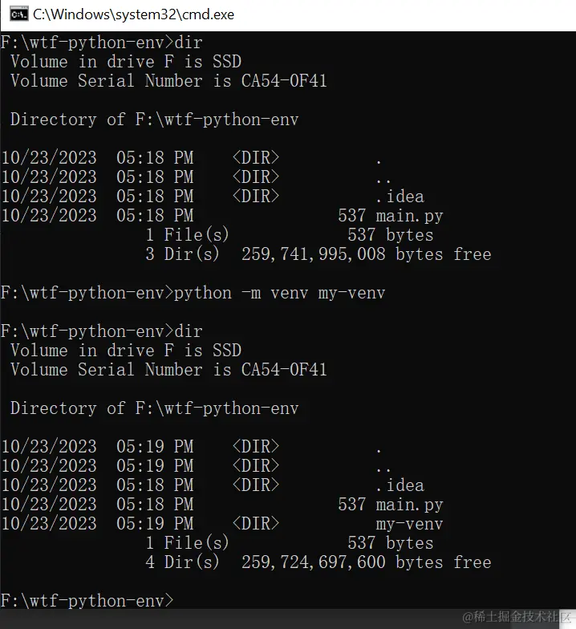Click the my-venv directory entry

(409, 524)
